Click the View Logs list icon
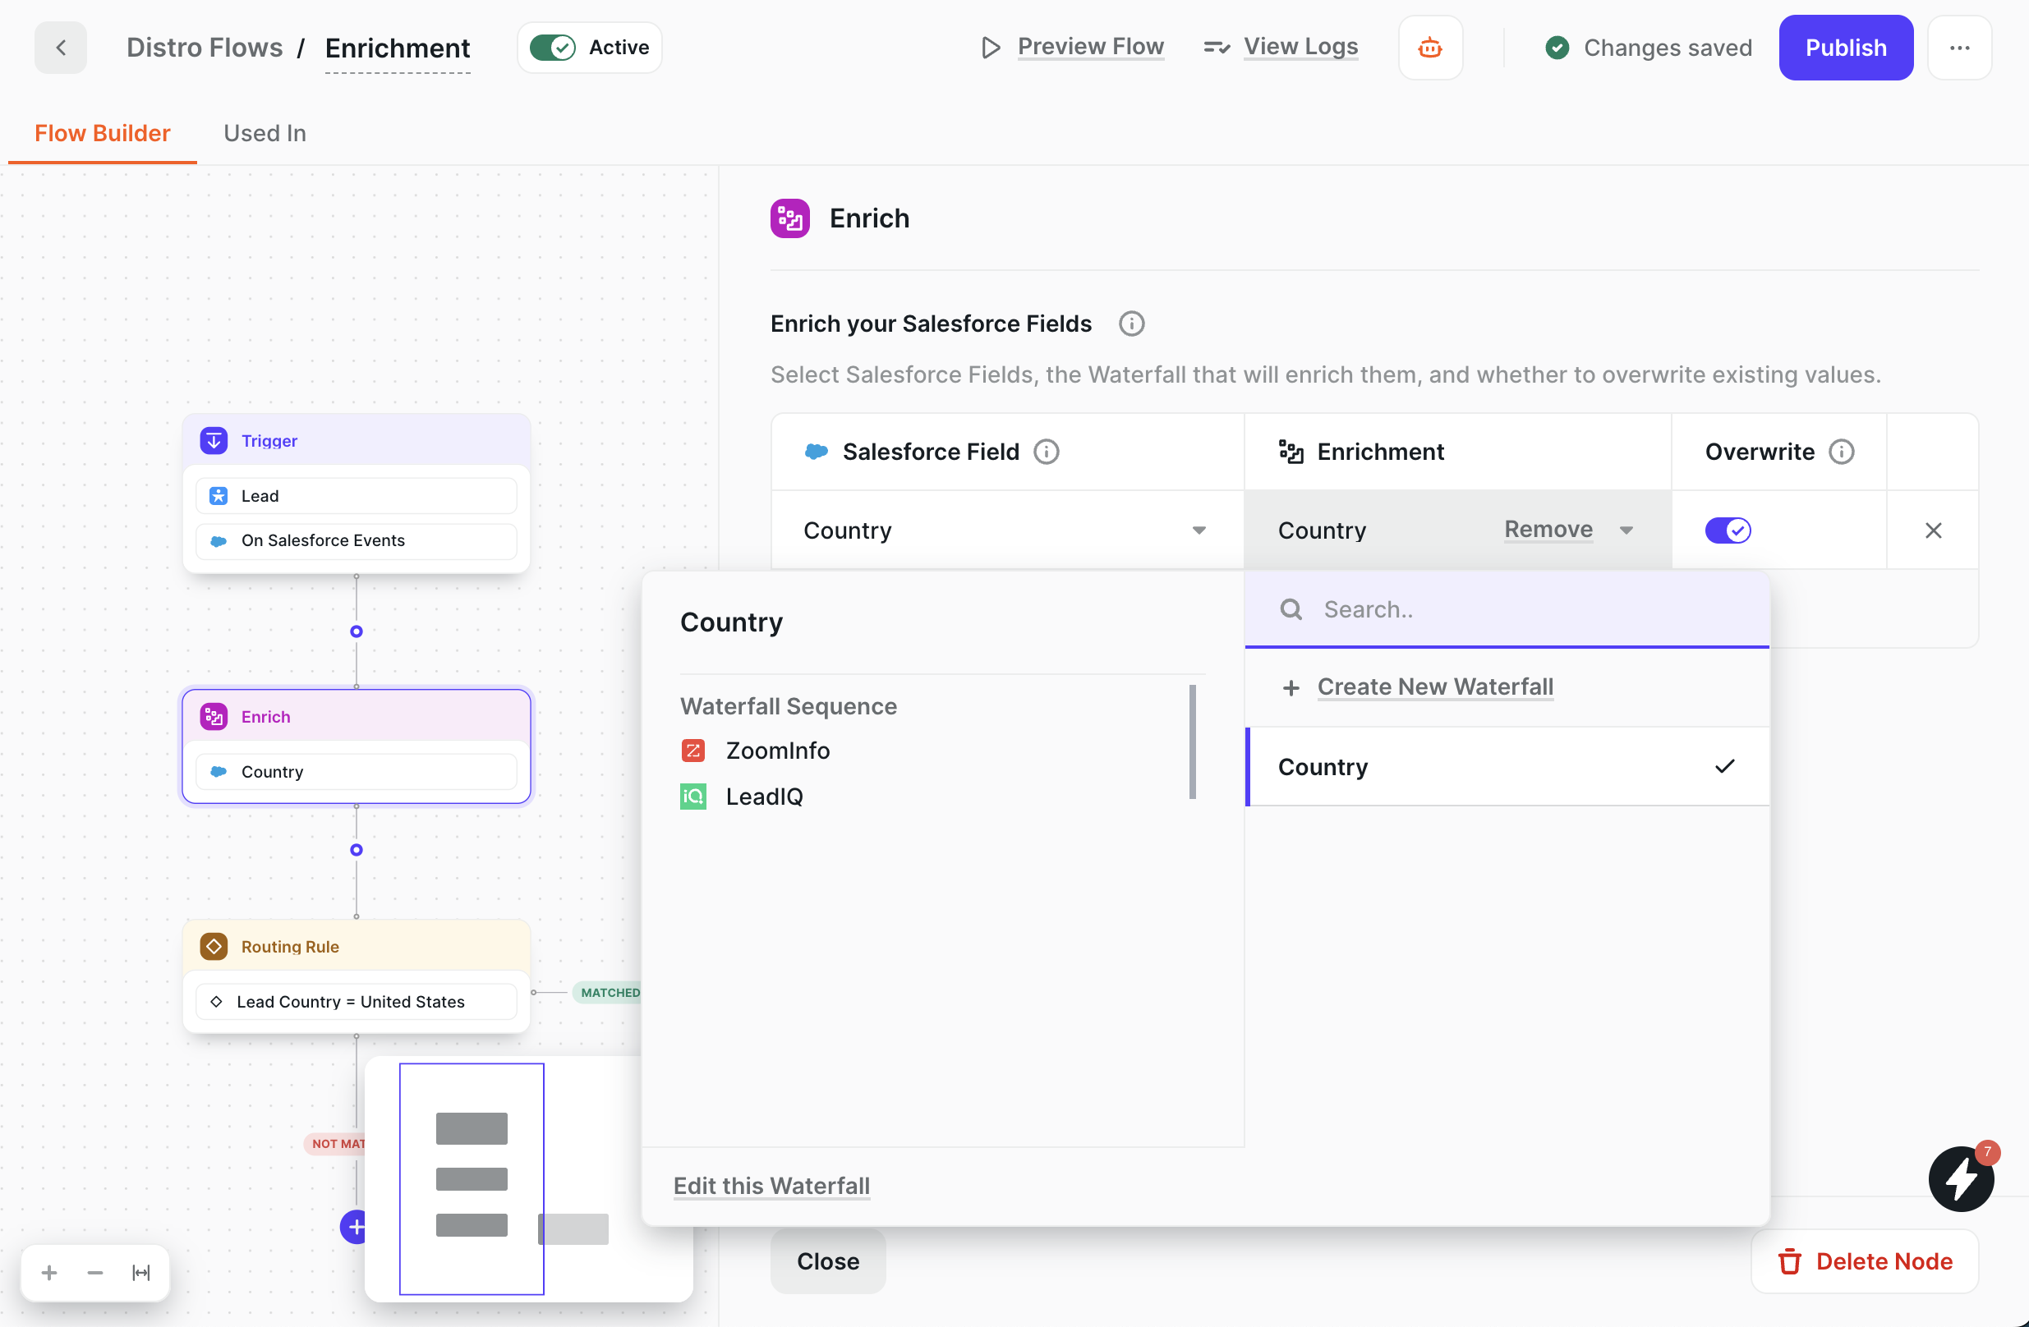This screenshot has width=2029, height=1327. [x=1217, y=48]
